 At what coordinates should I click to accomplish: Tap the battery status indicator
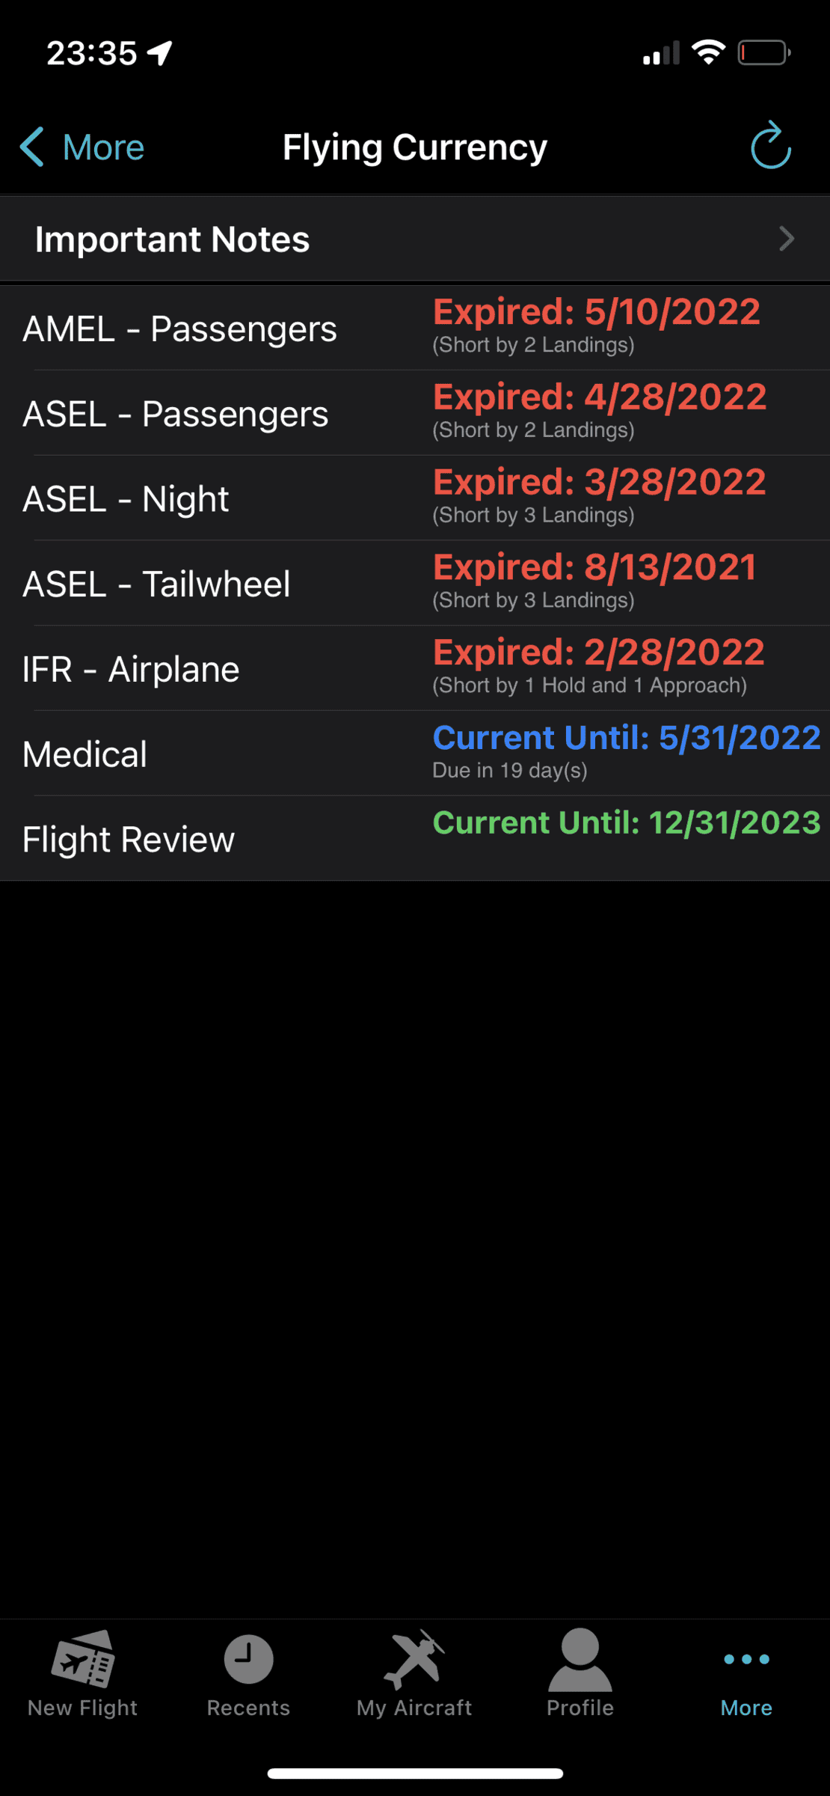pyautogui.click(x=764, y=53)
